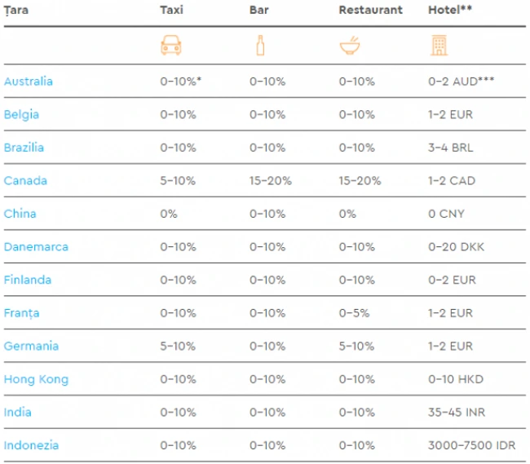Viewport: 530px width, 464px height.
Task: Select the Canada link
Action: click(25, 181)
